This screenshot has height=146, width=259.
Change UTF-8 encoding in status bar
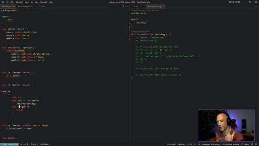[x=190, y=144]
